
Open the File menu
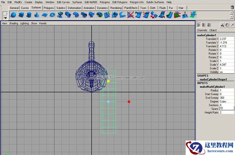3,2
